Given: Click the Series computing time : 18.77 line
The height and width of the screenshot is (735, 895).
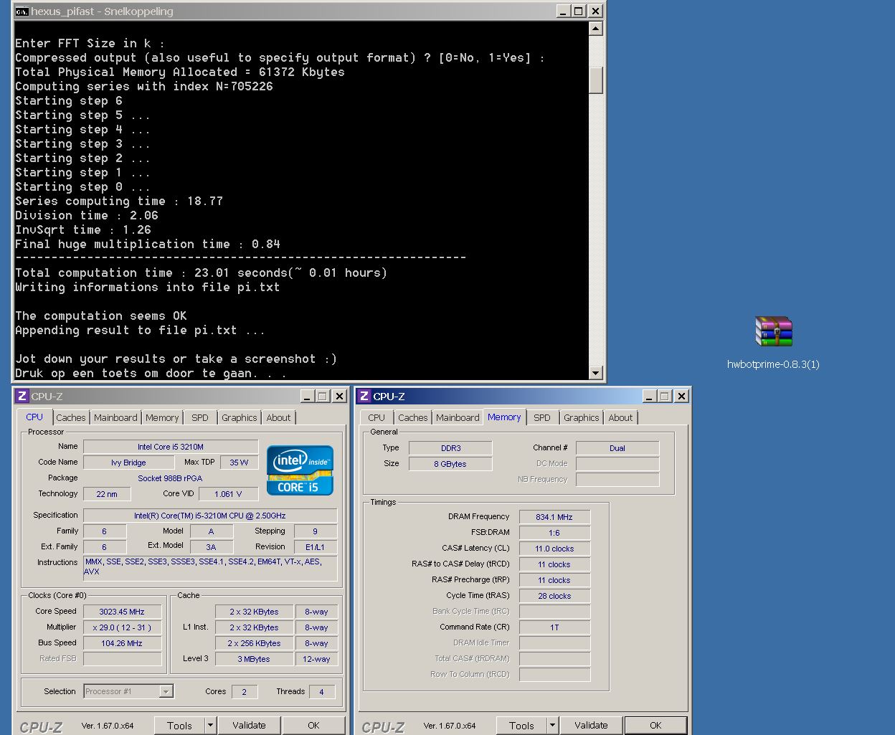Looking at the screenshot, I should click(119, 201).
